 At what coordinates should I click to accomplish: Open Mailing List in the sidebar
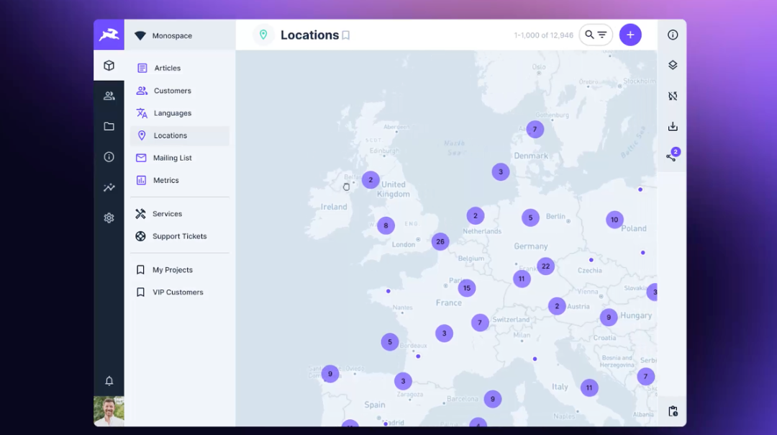180,158
